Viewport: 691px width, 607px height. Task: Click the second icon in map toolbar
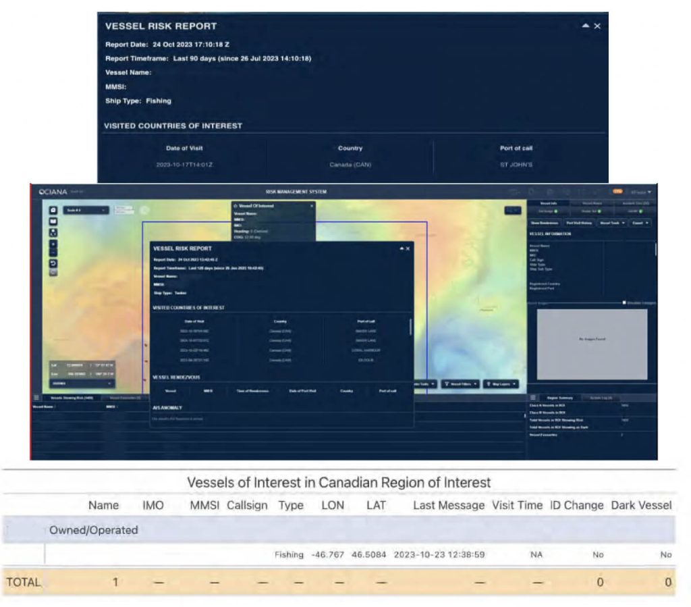(53, 221)
